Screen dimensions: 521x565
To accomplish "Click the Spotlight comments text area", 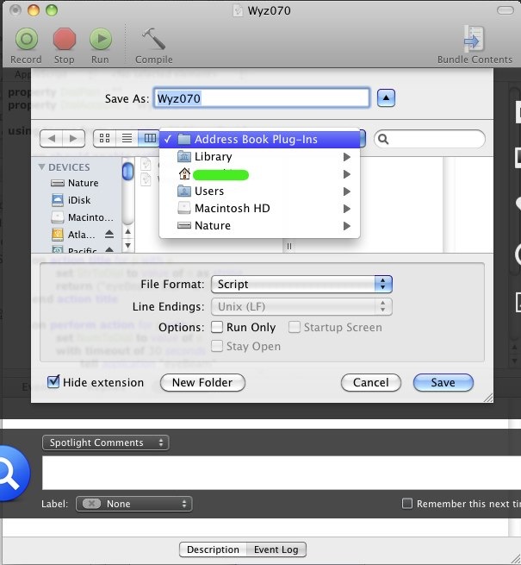I will coord(282,473).
